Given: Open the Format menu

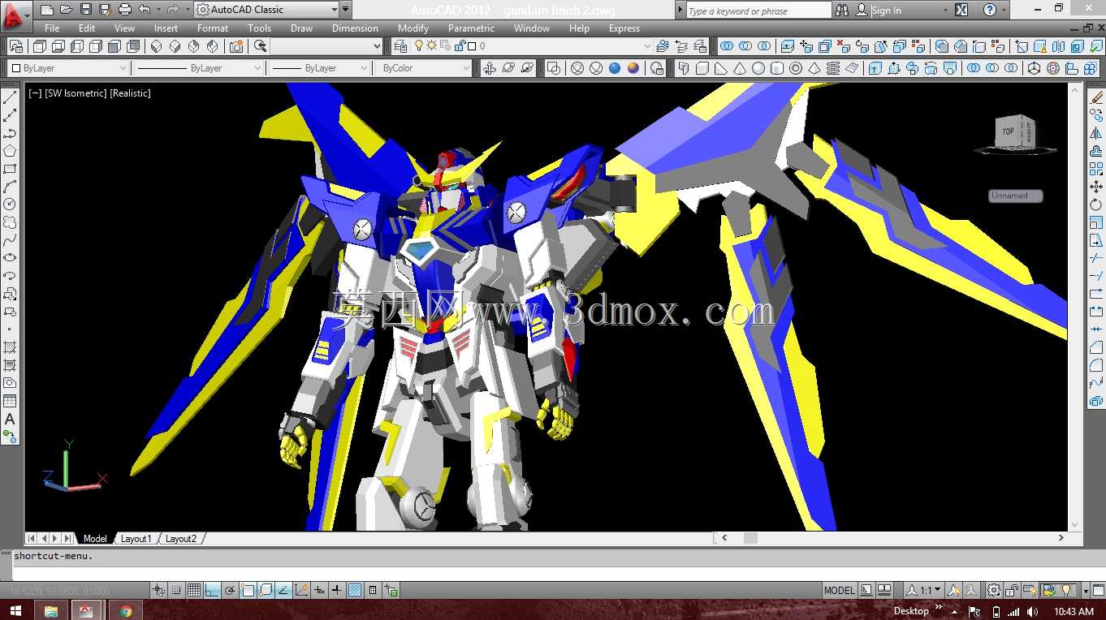Looking at the screenshot, I should pyautogui.click(x=213, y=28).
